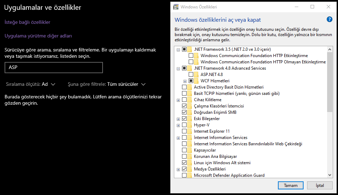Close the Windows Özellikleri dialog

[328, 7]
